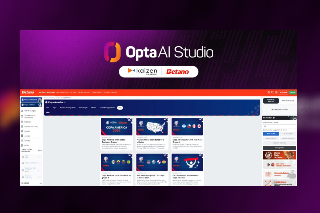Click the Copa America header badge icon
This screenshot has width=320, height=213.
click(46, 102)
